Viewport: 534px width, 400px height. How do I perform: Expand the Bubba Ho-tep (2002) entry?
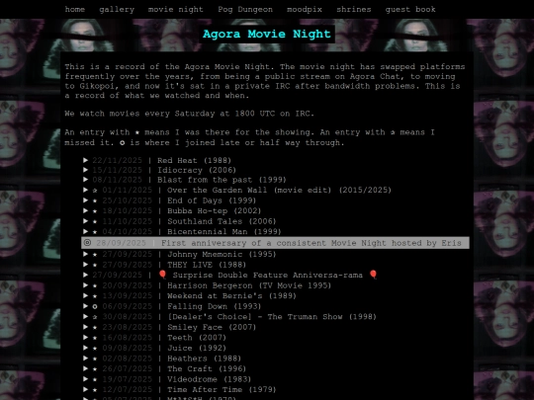tap(86, 210)
